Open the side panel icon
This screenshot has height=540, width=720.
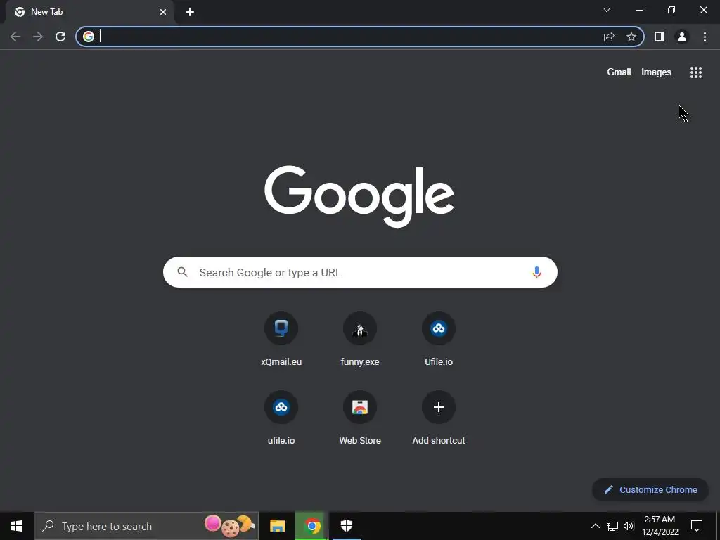pos(660,37)
